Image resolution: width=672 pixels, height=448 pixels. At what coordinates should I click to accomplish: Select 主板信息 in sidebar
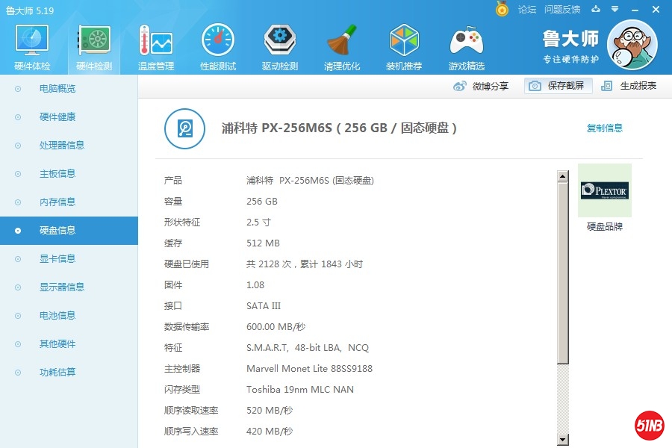pos(57,174)
